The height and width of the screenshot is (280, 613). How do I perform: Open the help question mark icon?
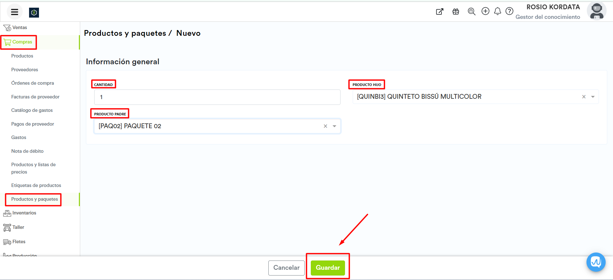pyautogui.click(x=509, y=12)
